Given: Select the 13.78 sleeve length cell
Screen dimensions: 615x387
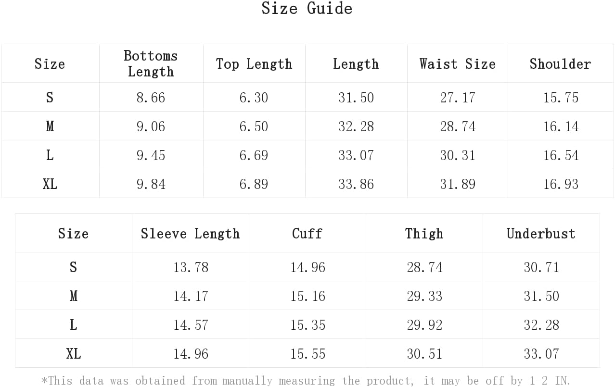Looking at the screenshot, I should click(x=191, y=267).
